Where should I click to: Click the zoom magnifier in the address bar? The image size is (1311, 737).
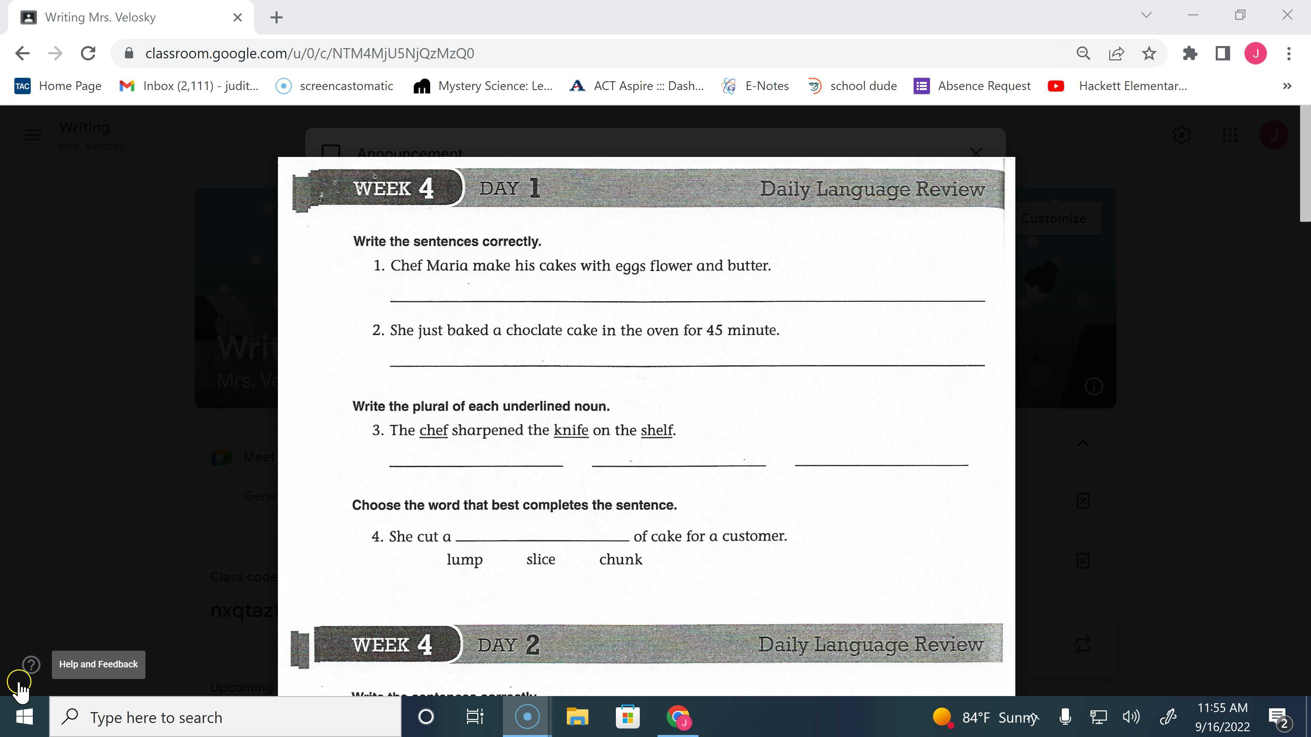pos(1083,53)
